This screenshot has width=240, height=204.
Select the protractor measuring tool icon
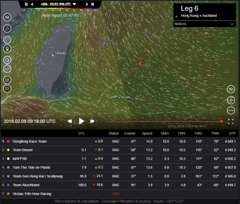point(7,40)
